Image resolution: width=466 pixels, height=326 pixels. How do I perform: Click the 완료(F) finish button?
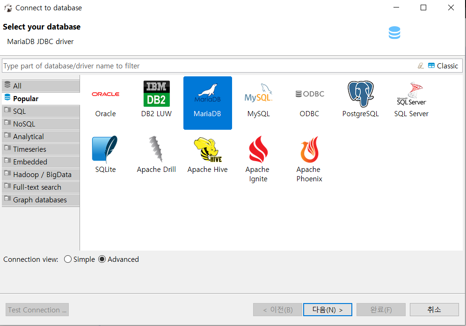click(x=381, y=310)
